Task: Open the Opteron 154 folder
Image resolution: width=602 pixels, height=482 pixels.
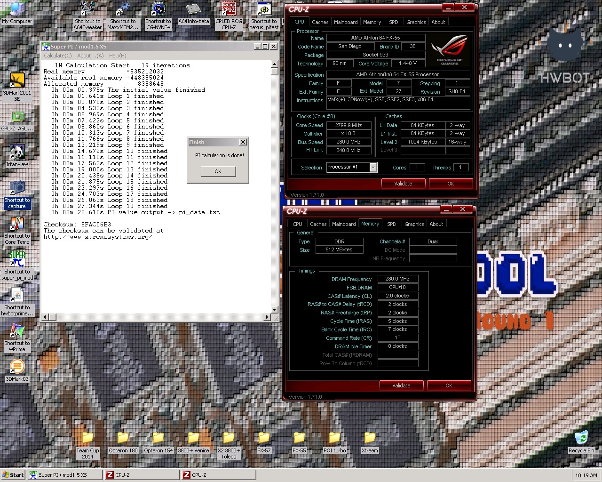Action: point(158,443)
